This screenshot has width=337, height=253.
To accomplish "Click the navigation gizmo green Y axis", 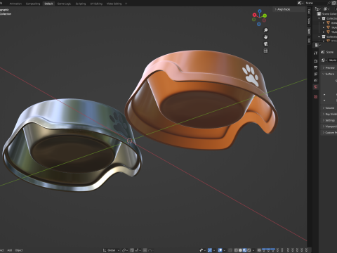I will tap(265, 15).
